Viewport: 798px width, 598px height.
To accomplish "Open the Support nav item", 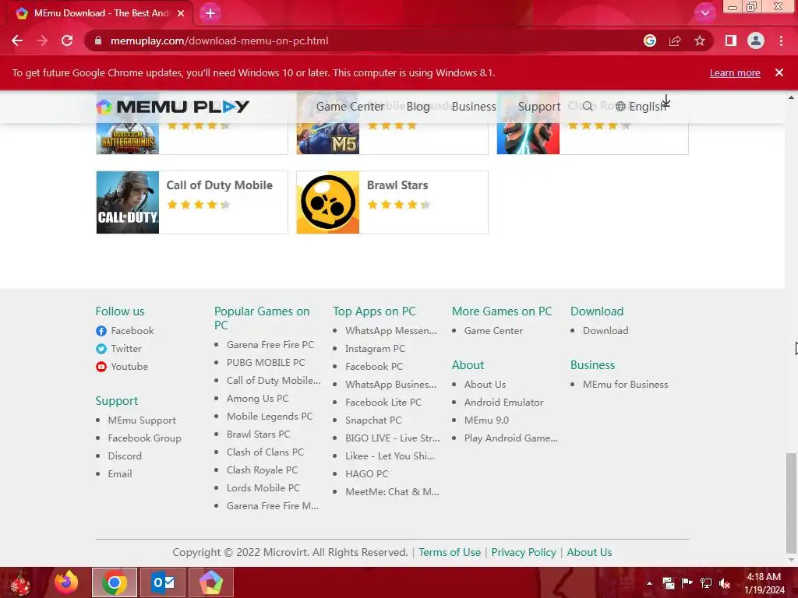I will point(539,106).
